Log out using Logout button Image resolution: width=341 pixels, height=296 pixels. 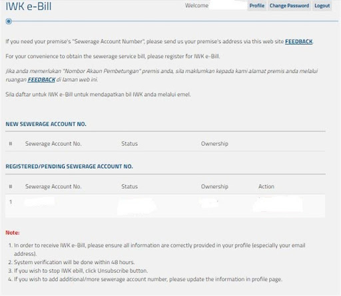tap(322, 5)
